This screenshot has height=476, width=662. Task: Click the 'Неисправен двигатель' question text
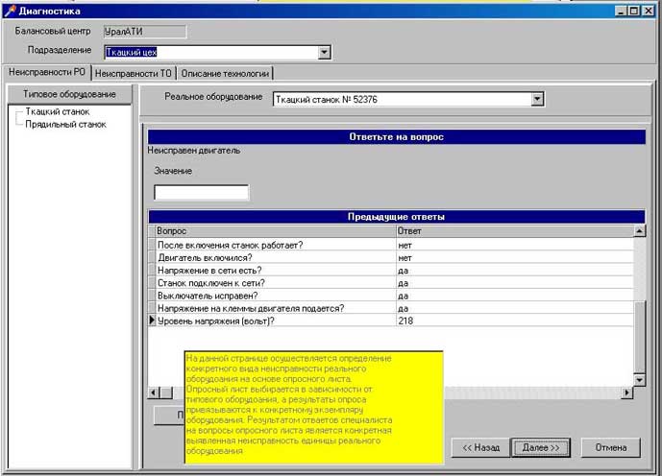194,151
